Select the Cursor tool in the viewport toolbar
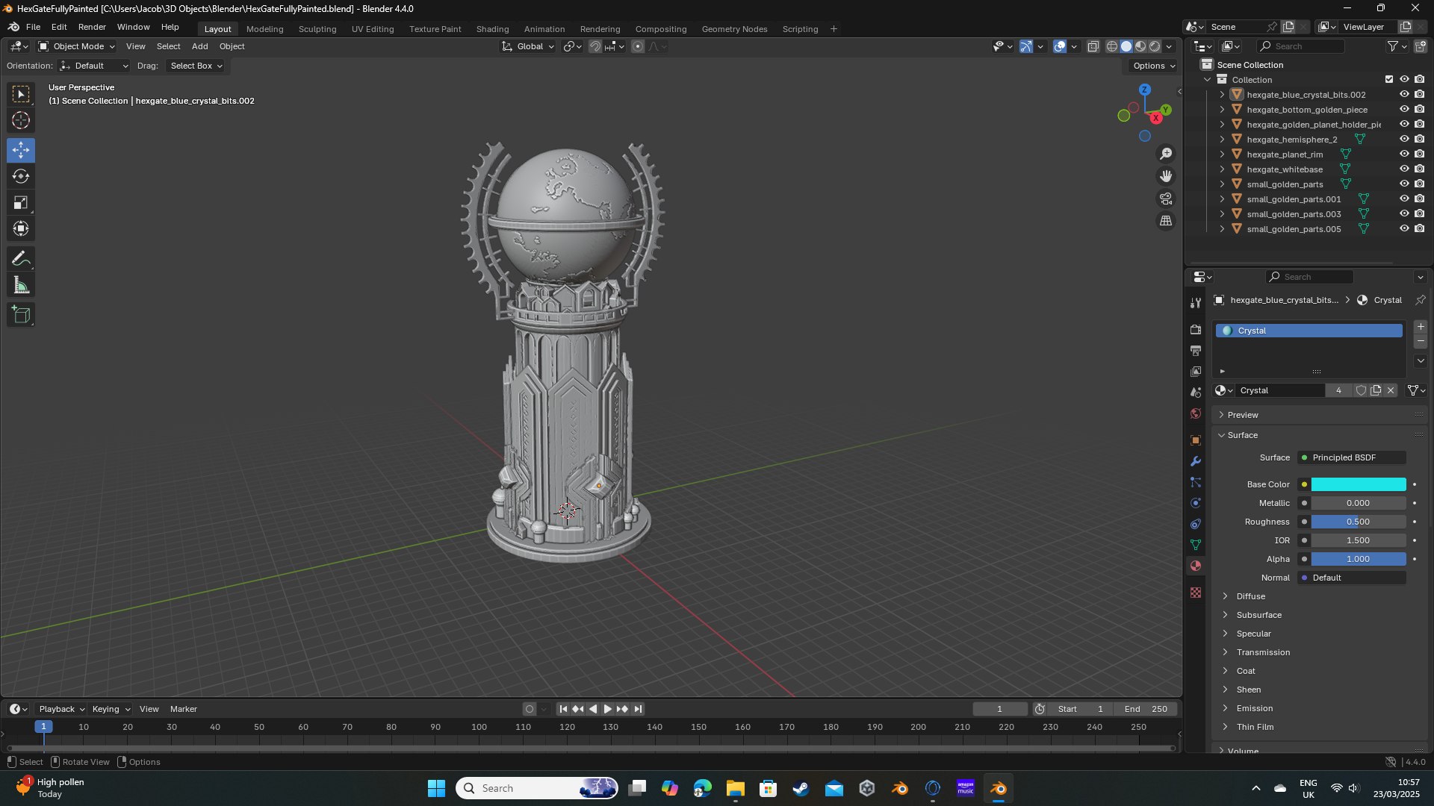Viewport: 1434px width, 806px height. 21,120
